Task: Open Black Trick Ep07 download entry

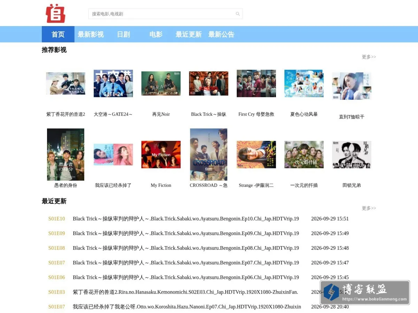Action: tap(186, 263)
